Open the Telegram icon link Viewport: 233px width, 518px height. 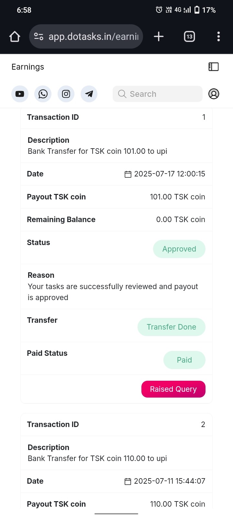click(89, 94)
